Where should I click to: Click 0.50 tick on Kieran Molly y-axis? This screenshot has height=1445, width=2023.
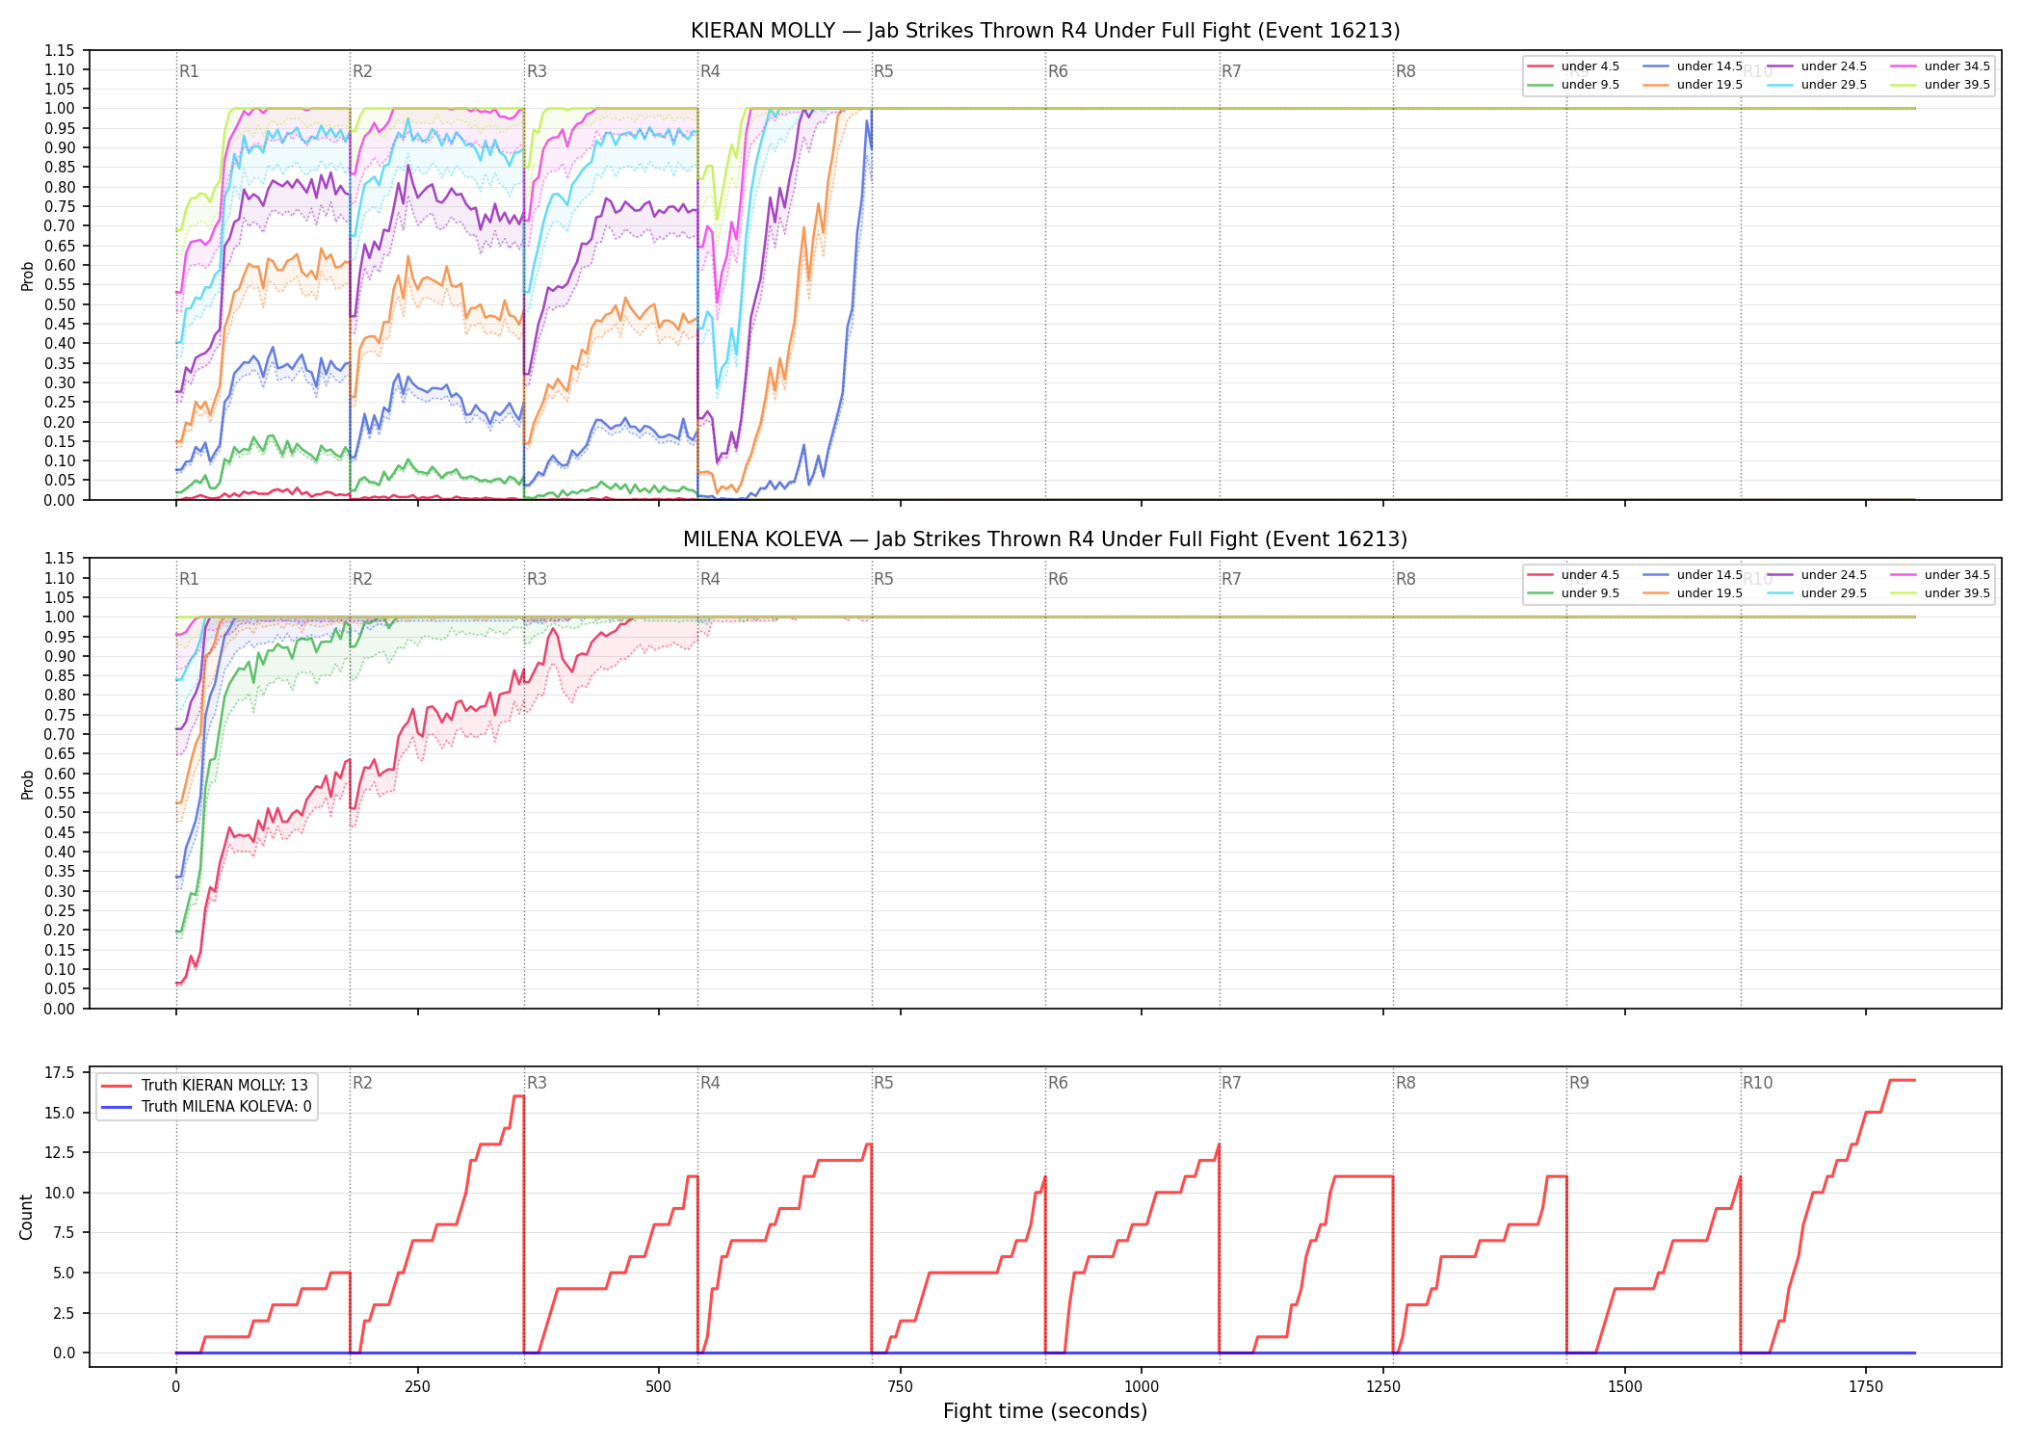(60, 304)
